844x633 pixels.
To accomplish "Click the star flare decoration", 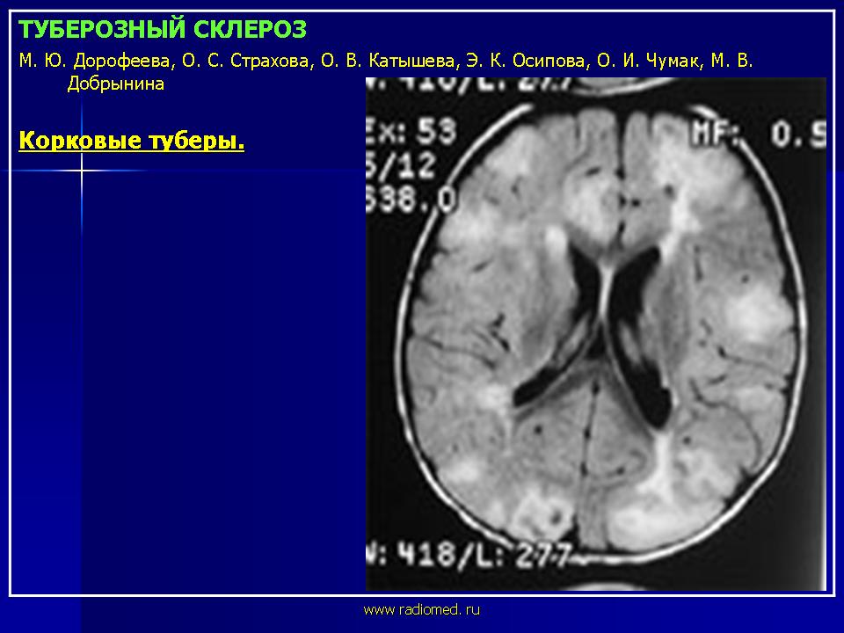I will 82,171.
